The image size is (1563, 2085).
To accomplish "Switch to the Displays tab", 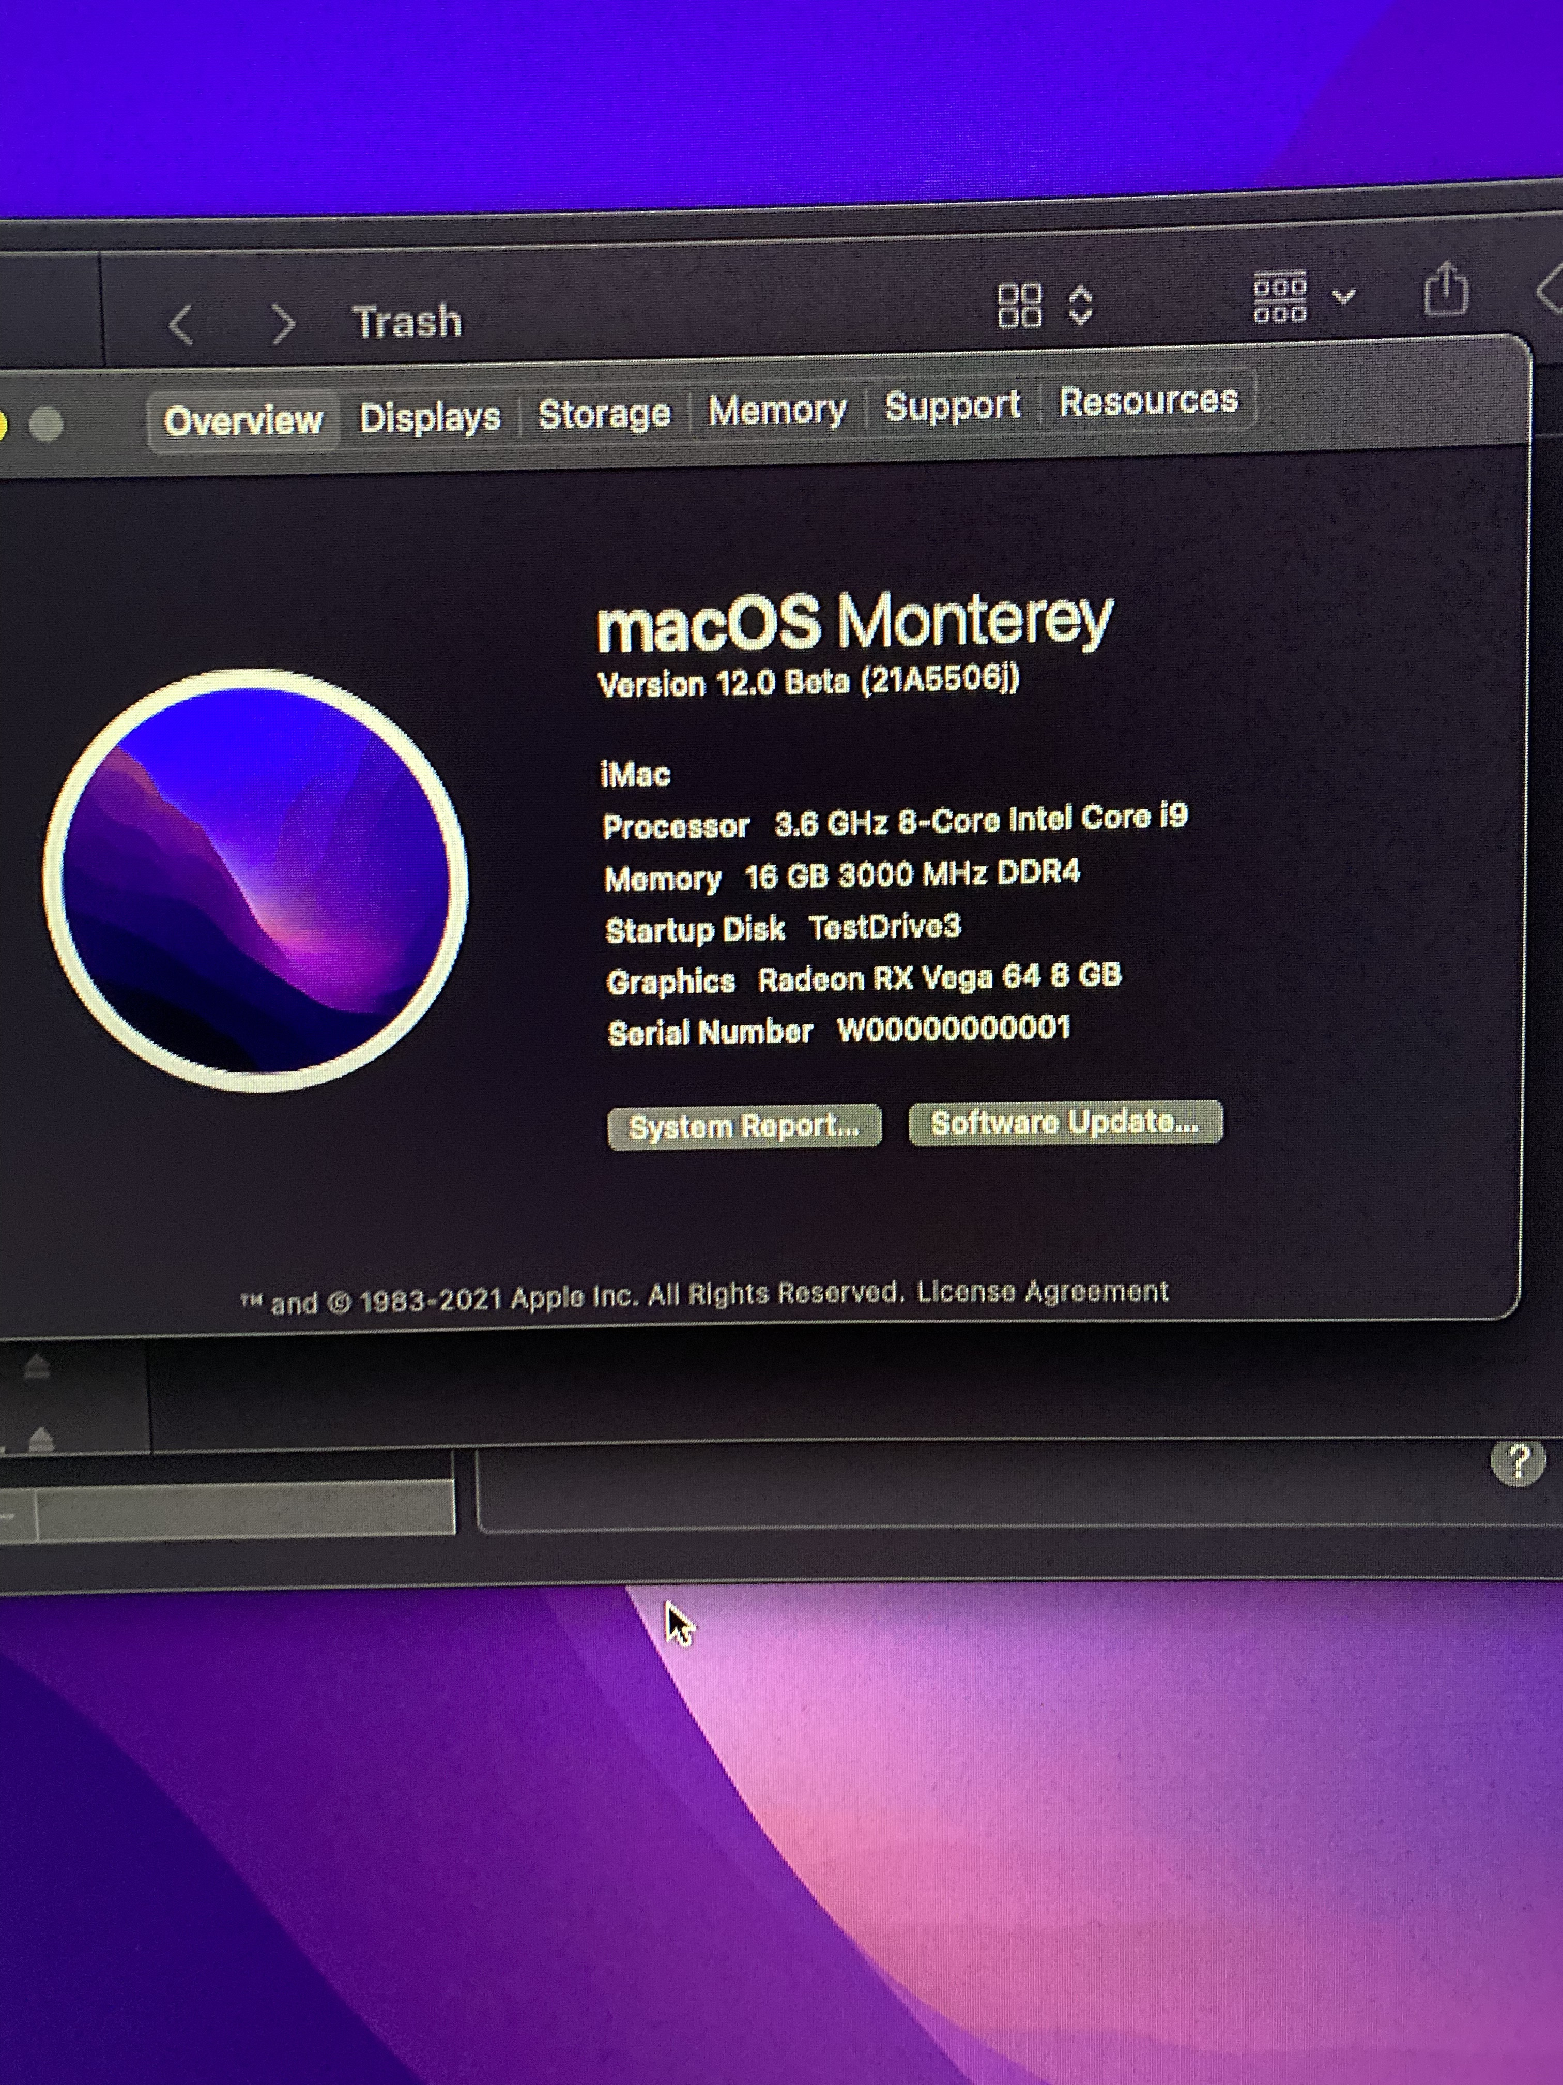I will (x=430, y=417).
